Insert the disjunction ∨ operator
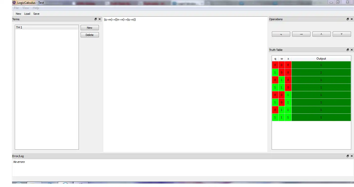This screenshot has height=187, width=354. 342,34
